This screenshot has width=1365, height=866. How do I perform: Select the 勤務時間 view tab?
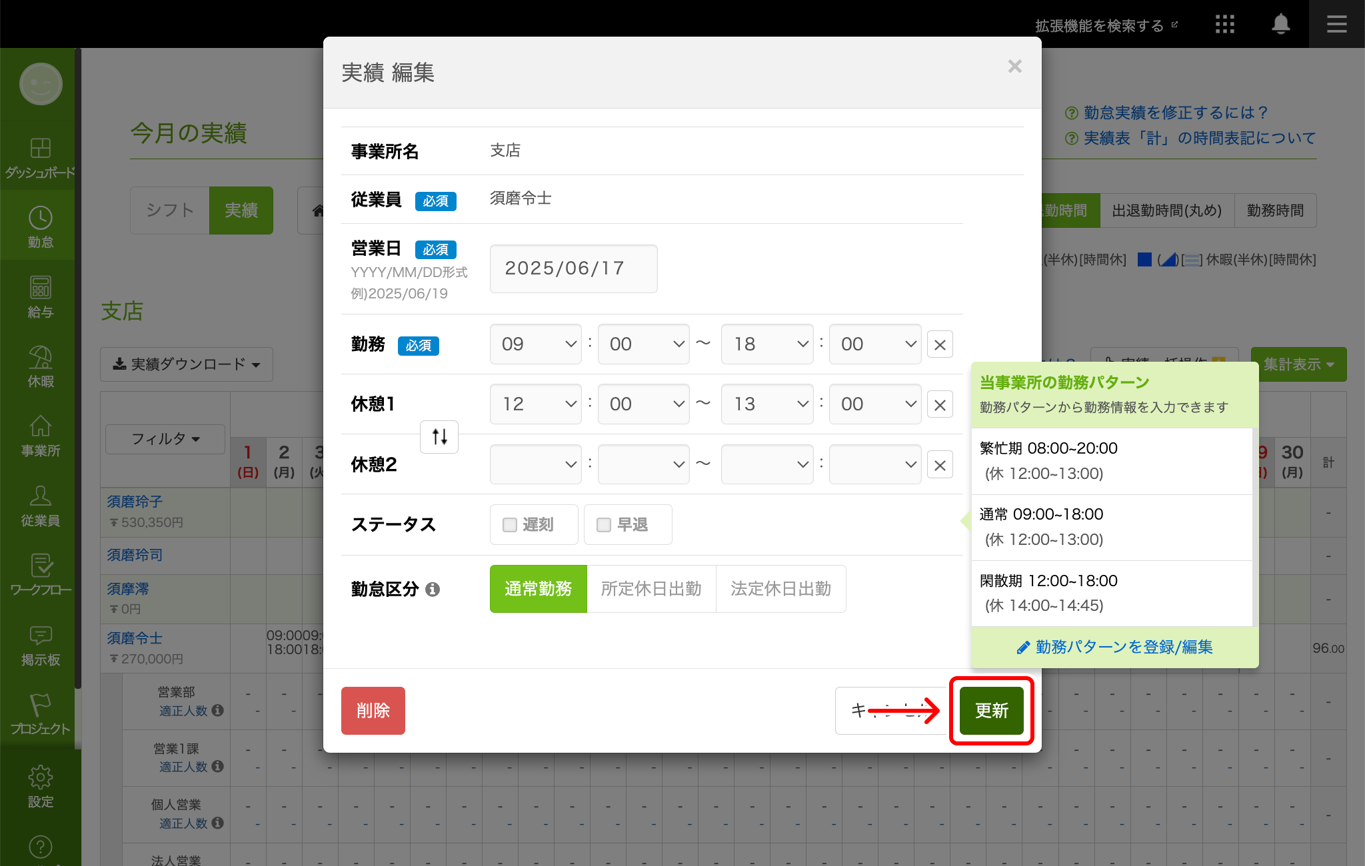coord(1275,211)
